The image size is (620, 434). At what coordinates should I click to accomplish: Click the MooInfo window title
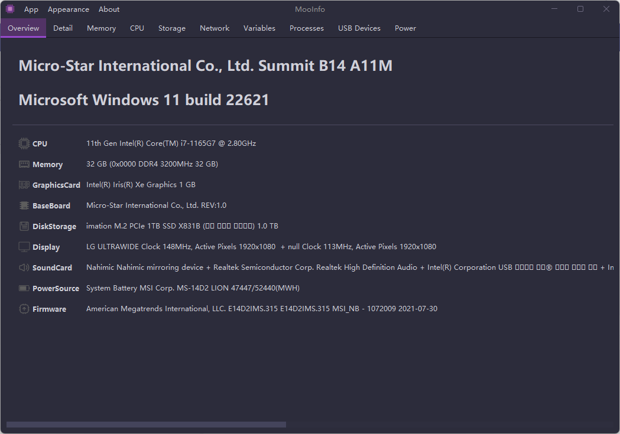(x=310, y=9)
